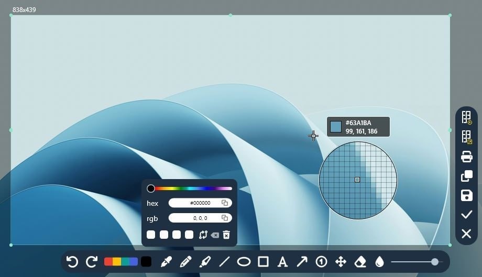
Task: Pick the red color in toolbar palette
Action: (x=108, y=262)
